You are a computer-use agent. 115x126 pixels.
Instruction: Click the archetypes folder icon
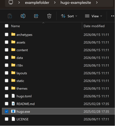(13, 34)
